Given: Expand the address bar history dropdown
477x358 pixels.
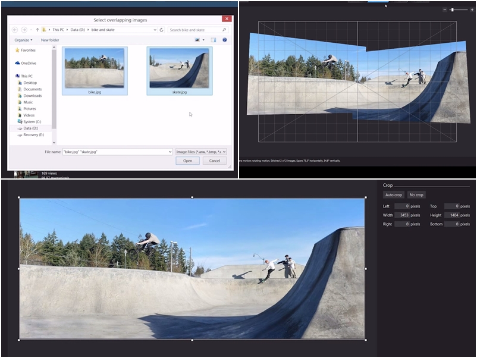Looking at the screenshot, I should [155, 30].
